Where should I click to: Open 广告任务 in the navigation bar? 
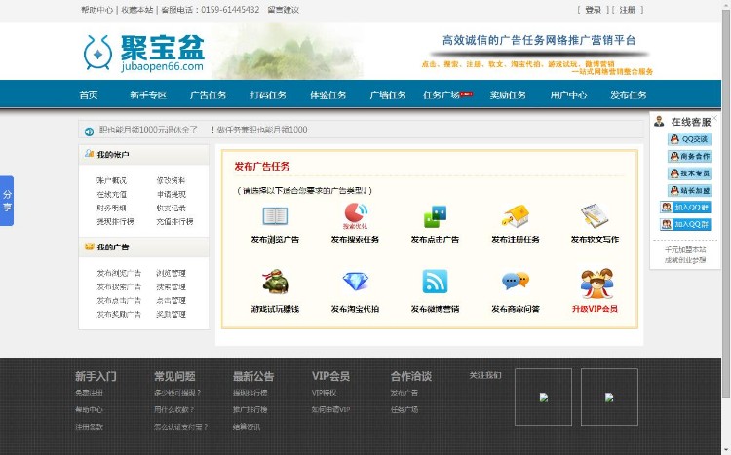click(x=209, y=95)
